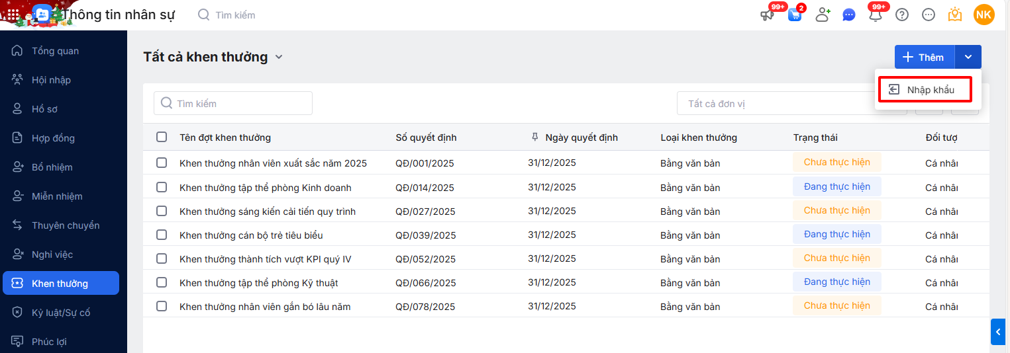Go to Hợp đồng in sidebar
The width and height of the screenshot is (1010, 353).
[53, 138]
